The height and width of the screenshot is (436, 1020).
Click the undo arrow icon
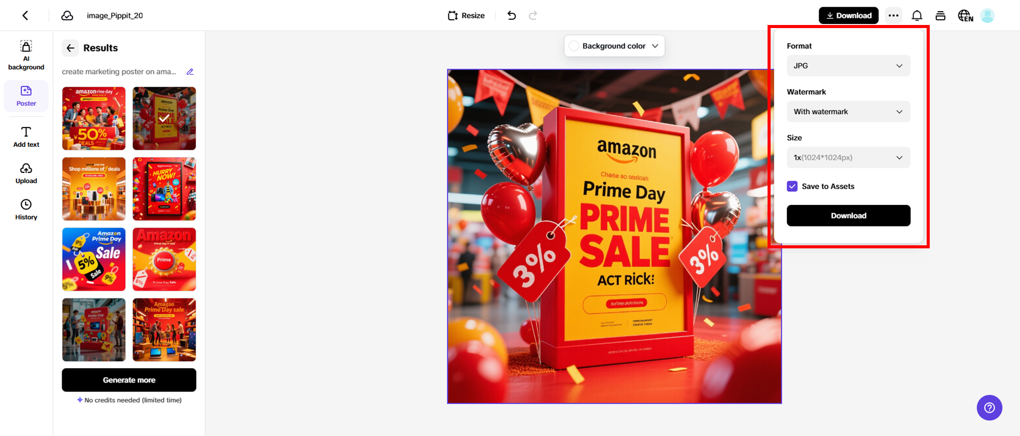click(x=512, y=15)
